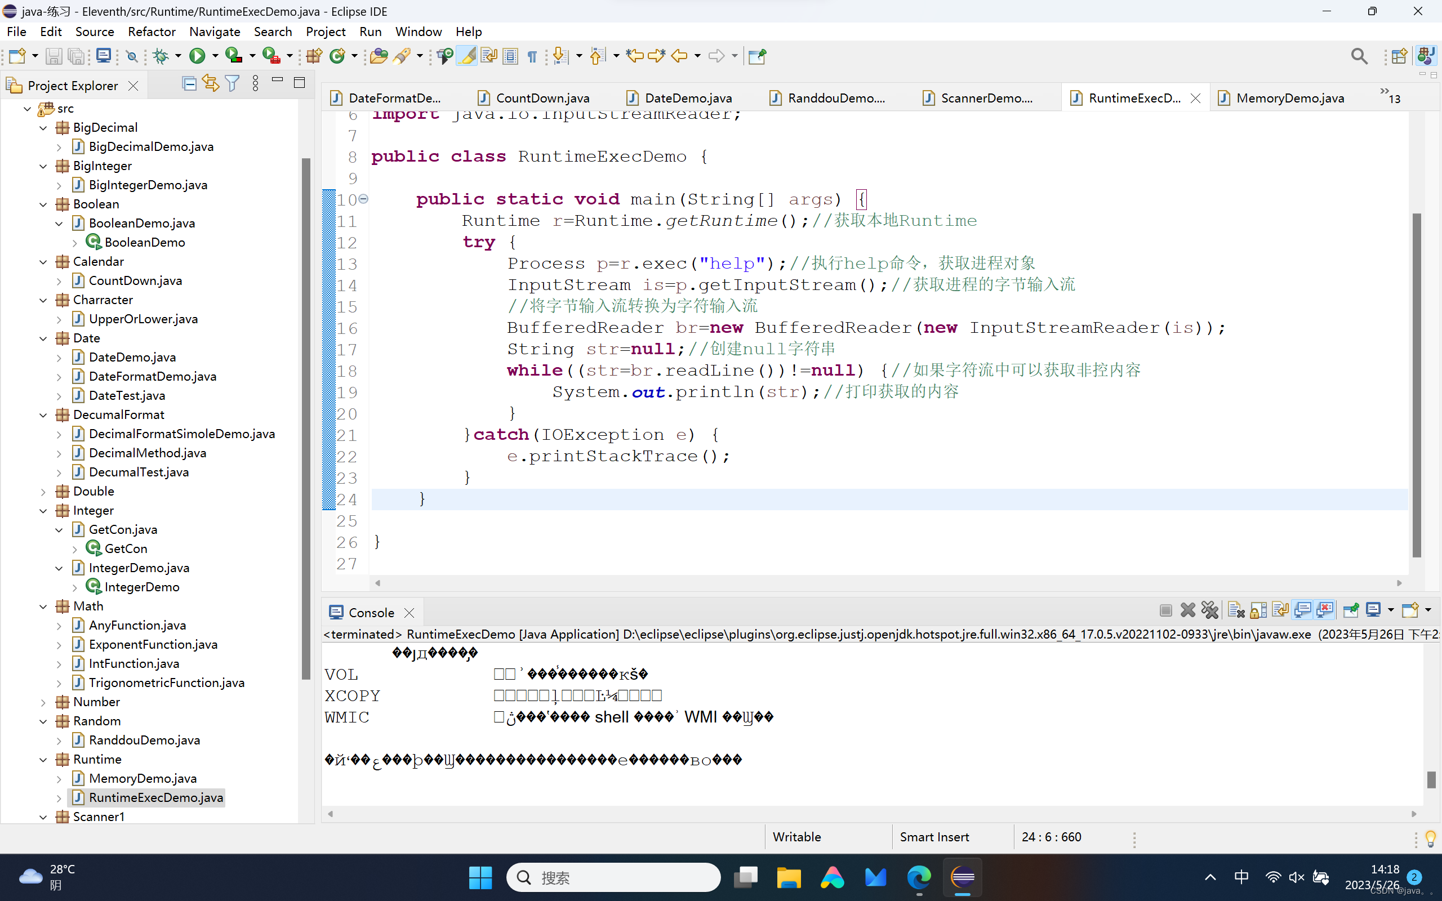Screen dimensions: 1442x901
Task: Open MemoryDemo.java in the Runtime package
Action: coord(143,778)
